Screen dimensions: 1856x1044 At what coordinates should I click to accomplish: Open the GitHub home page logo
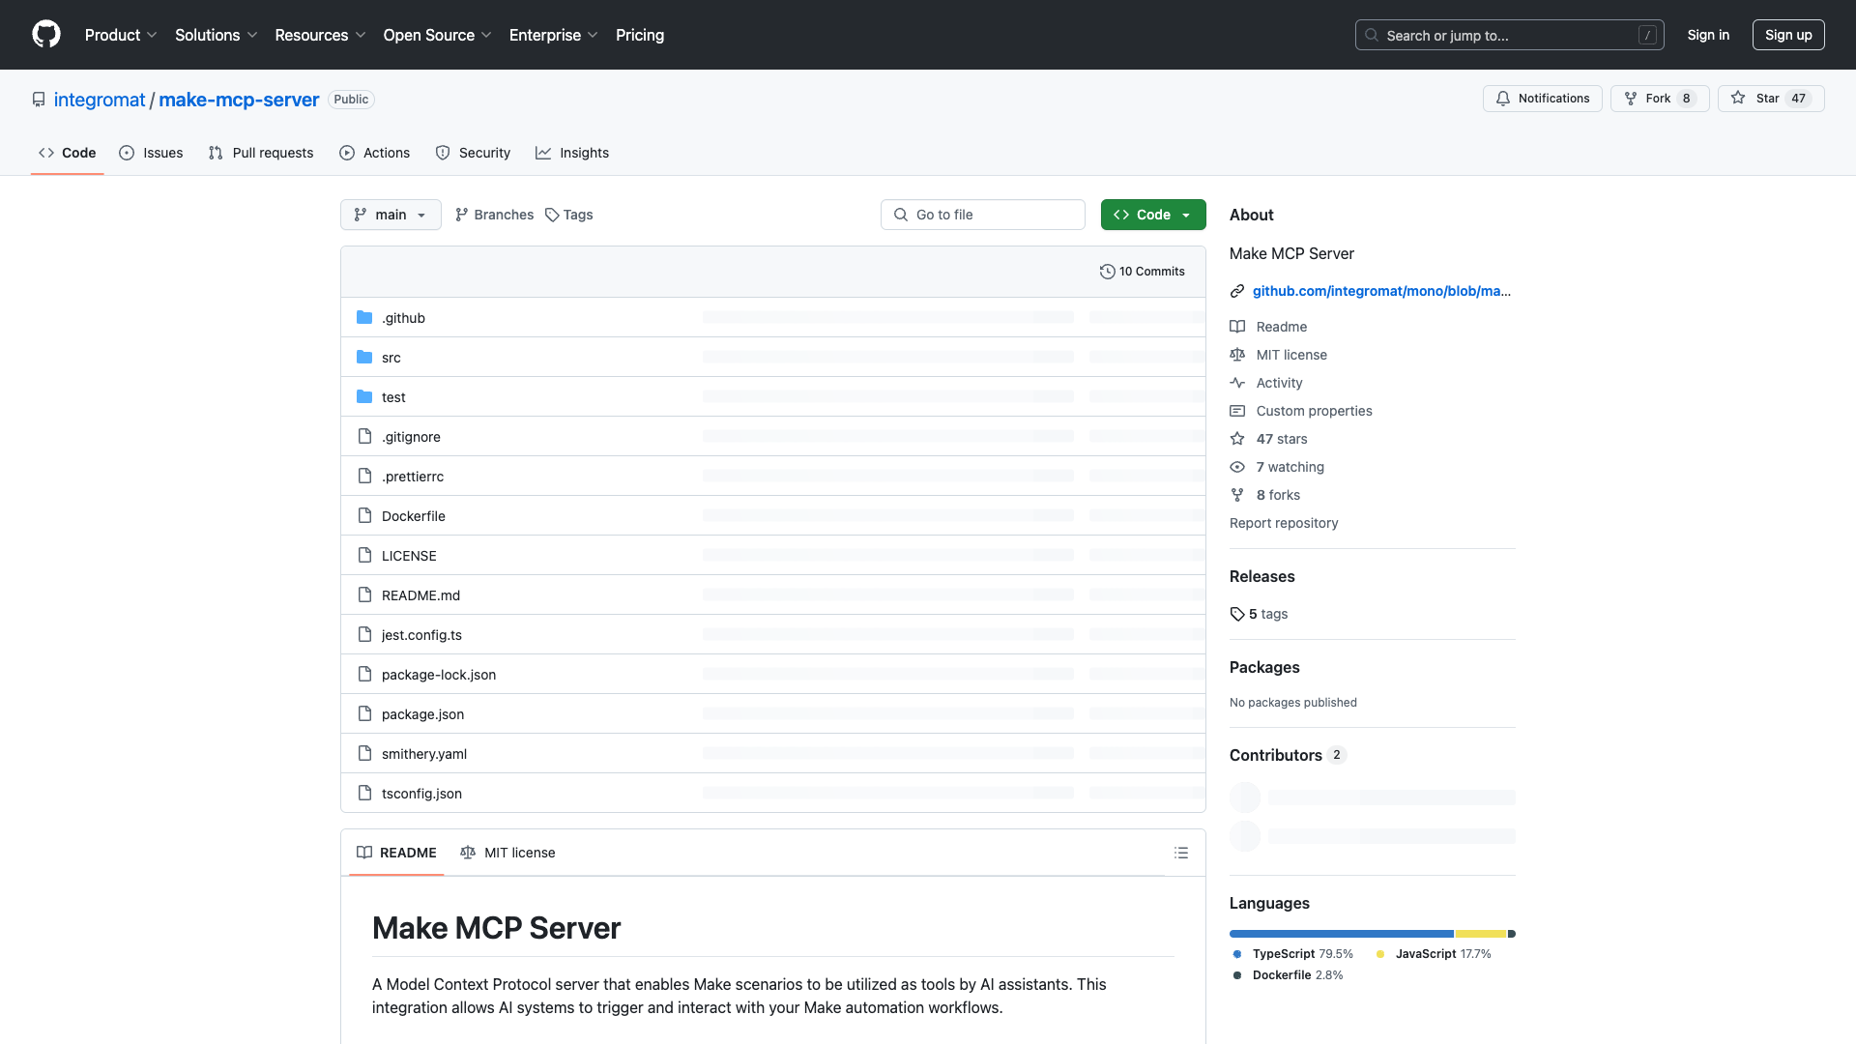[46, 35]
